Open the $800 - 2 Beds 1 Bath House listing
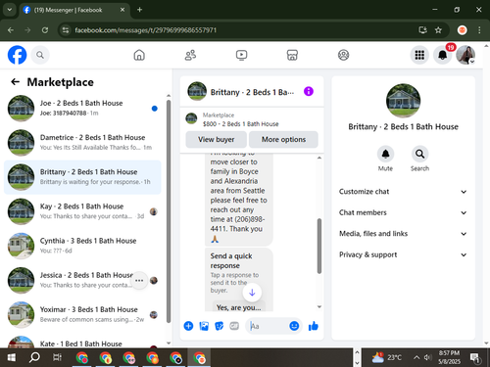Image resolution: width=490 pixels, height=367 pixels. tap(240, 124)
